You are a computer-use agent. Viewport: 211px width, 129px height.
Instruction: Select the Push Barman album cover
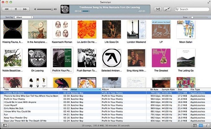pyautogui.click(x=87, y=58)
